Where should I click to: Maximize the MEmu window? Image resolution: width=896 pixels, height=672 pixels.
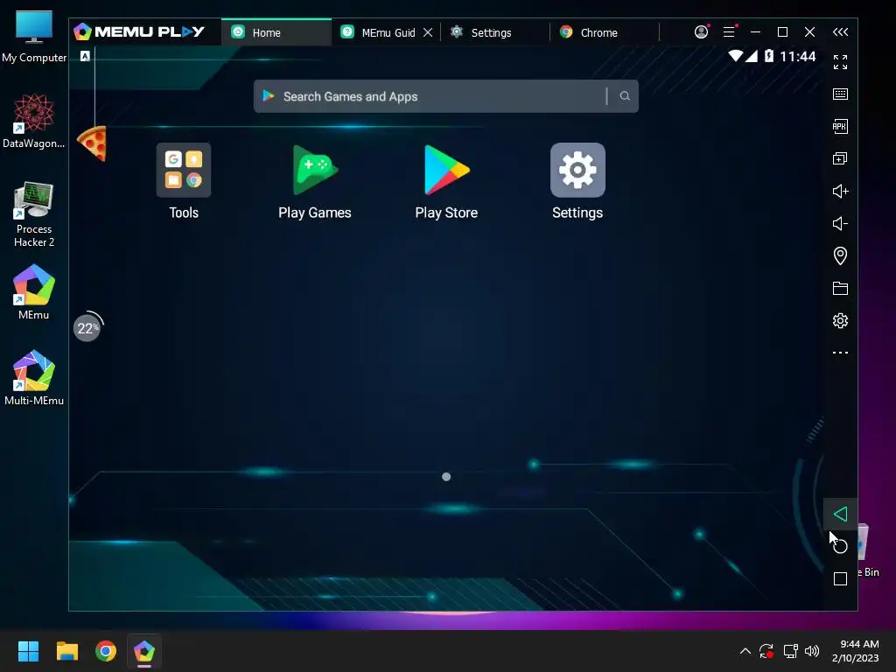click(x=782, y=32)
